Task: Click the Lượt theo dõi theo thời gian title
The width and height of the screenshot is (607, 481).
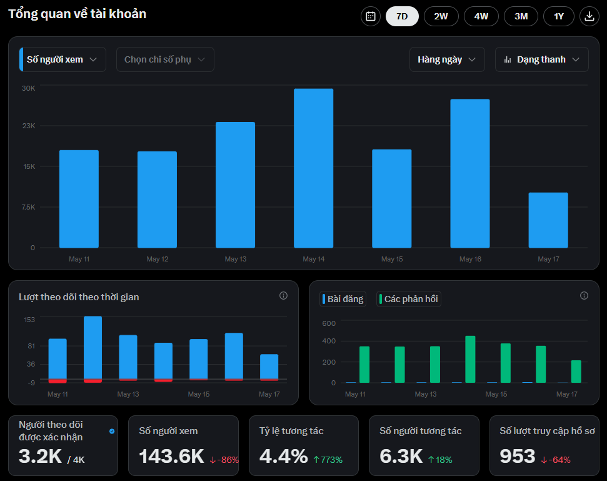Action: point(79,297)
